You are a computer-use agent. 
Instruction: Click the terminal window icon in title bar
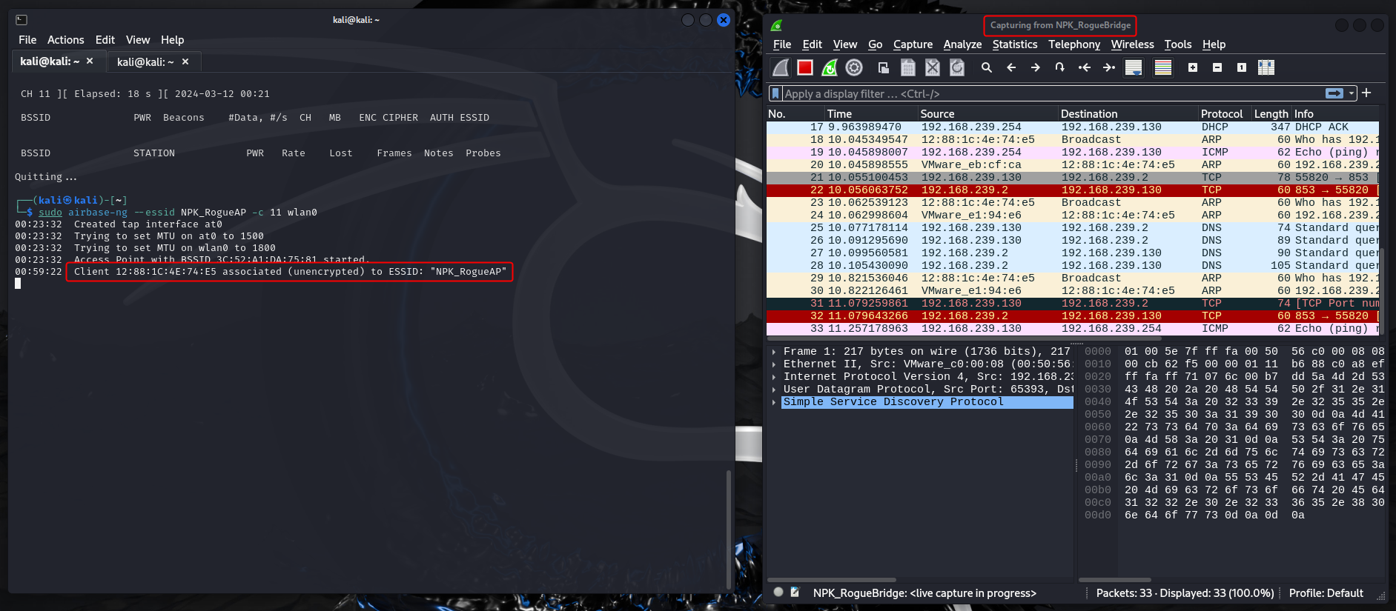21,20
